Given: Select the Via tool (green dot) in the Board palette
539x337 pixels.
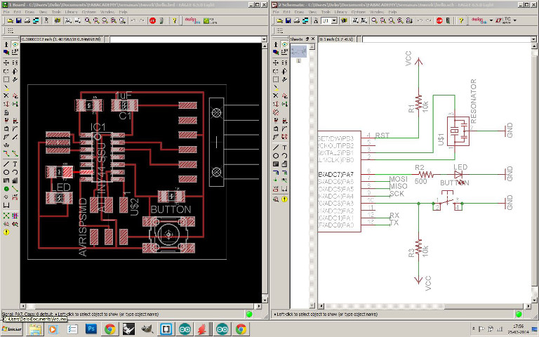Looking at the screenshot, I should 6,189.
